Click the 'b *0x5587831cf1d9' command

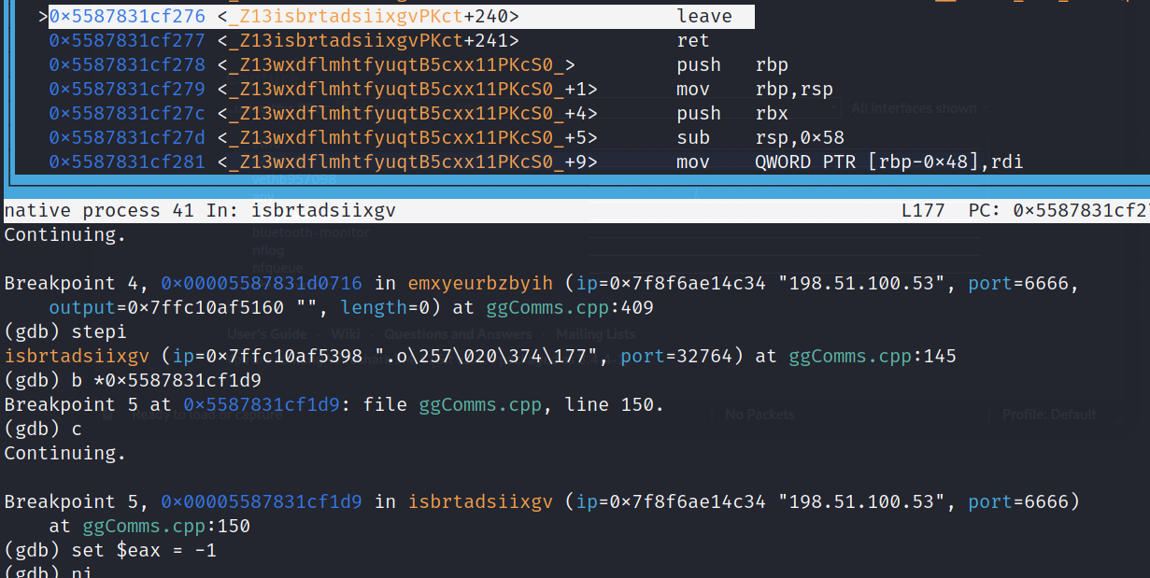pyautogui.click(x=166, y=380)
